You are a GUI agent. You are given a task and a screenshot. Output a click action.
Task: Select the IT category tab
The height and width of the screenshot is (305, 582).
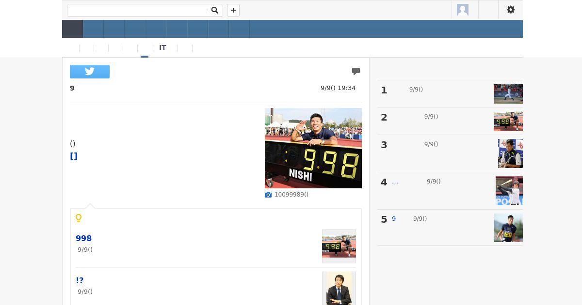162,47
